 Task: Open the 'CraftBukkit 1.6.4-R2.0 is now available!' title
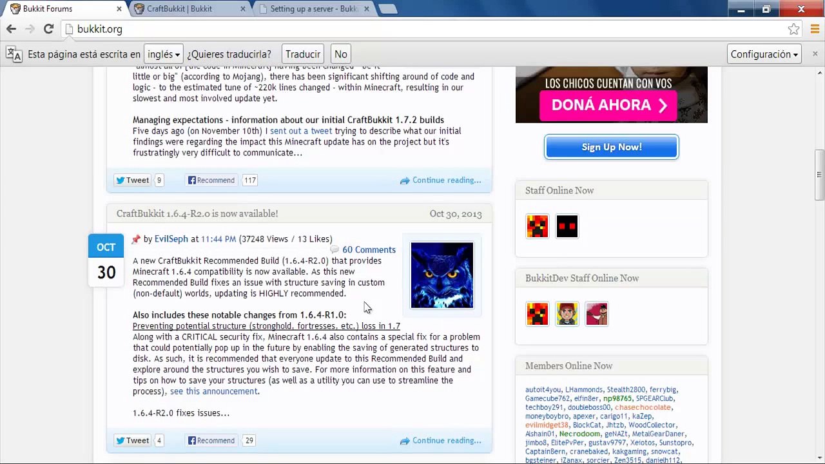pos(197,214)
